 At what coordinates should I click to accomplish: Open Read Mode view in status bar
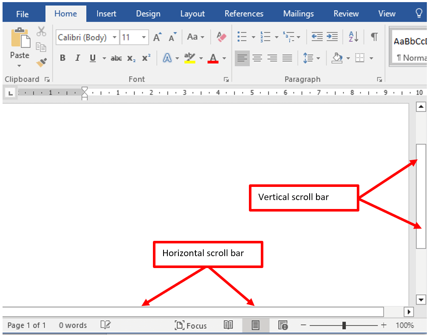pos(229,325)
